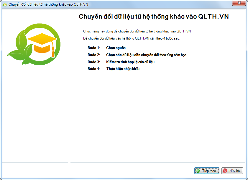Close the QLTH.VN conversion wizard window
This screenshot has width=248, height=180.
pyautogui.click(x=239, y=3)
